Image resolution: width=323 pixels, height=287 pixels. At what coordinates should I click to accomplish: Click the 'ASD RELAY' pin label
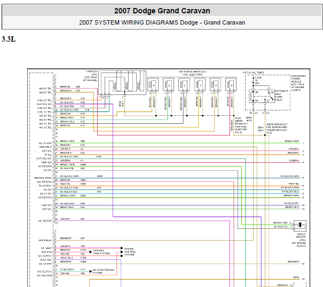coord(45,241)
